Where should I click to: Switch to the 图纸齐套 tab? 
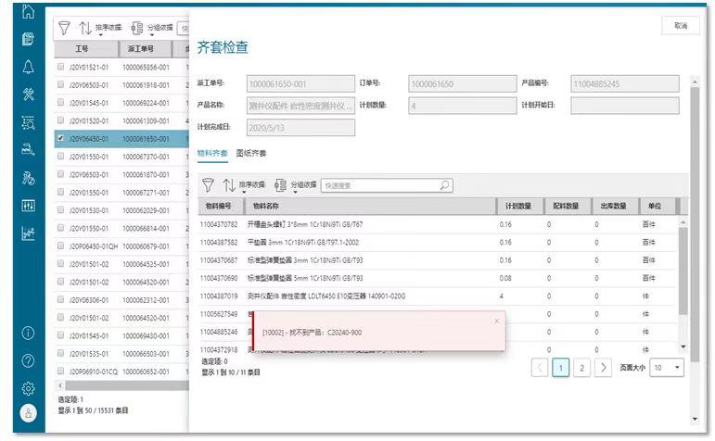coord(250,153)
